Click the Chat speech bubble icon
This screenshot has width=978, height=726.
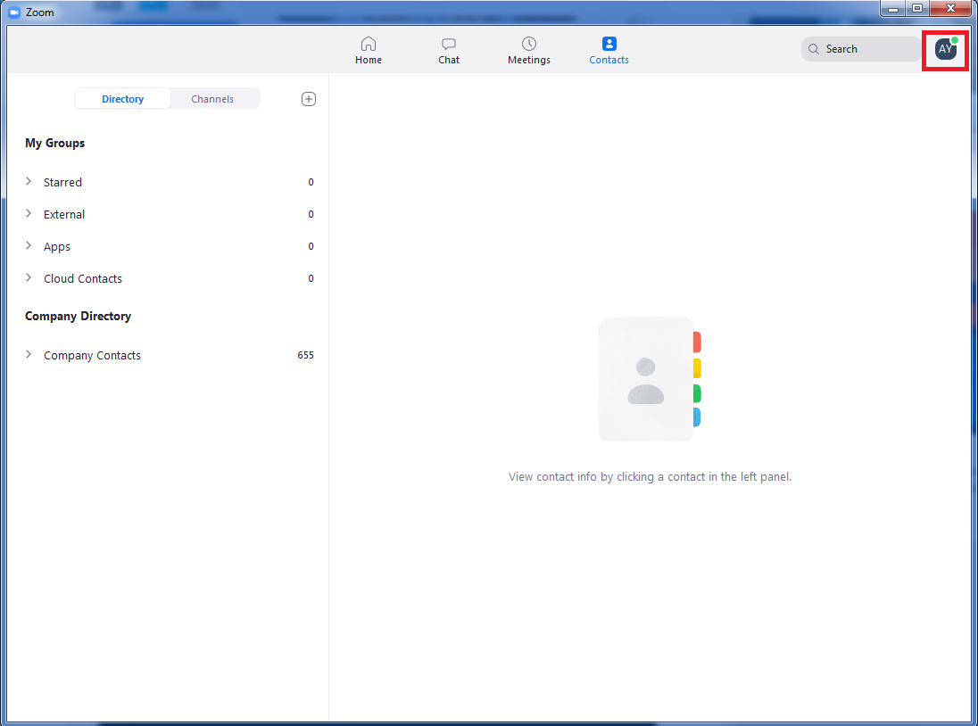point(449,44)
